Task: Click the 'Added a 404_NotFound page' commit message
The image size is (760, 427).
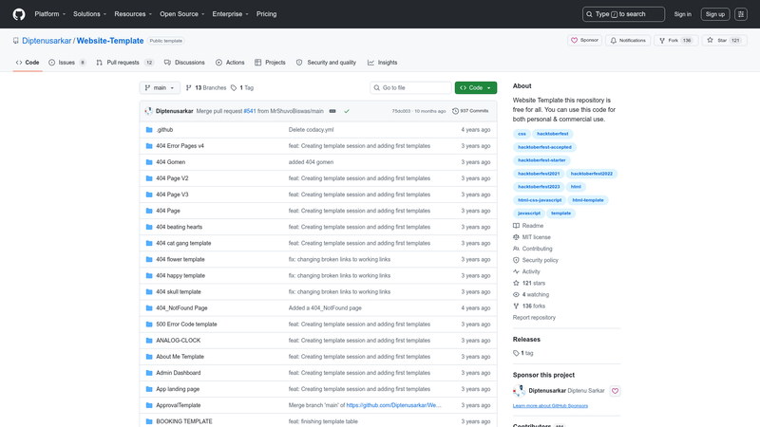Action: point(325,307)
